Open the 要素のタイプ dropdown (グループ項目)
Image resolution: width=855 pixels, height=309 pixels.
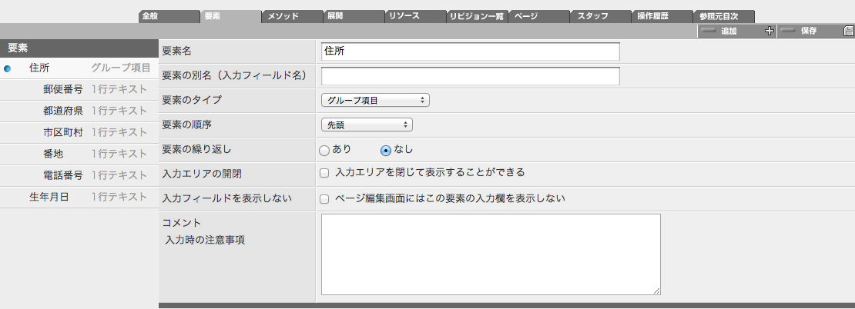tap(375, 100)
